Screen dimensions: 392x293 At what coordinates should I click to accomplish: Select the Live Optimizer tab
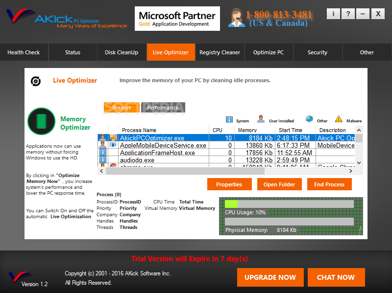171,52
